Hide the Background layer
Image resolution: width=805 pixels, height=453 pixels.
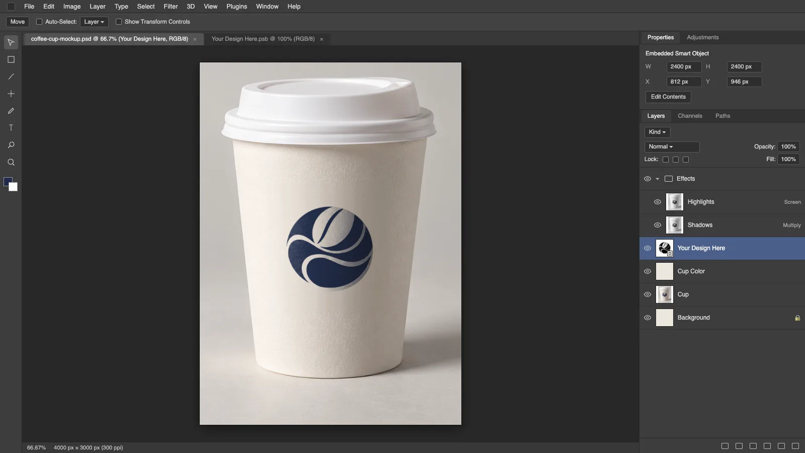click(x=648, y=318)
